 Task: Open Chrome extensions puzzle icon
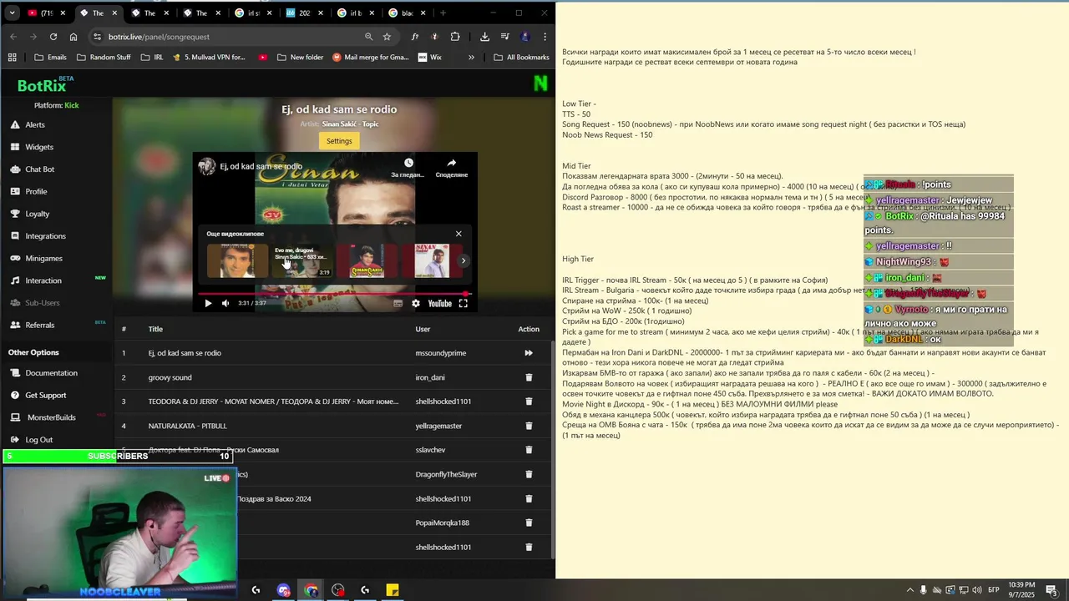[x=455, y=37]
